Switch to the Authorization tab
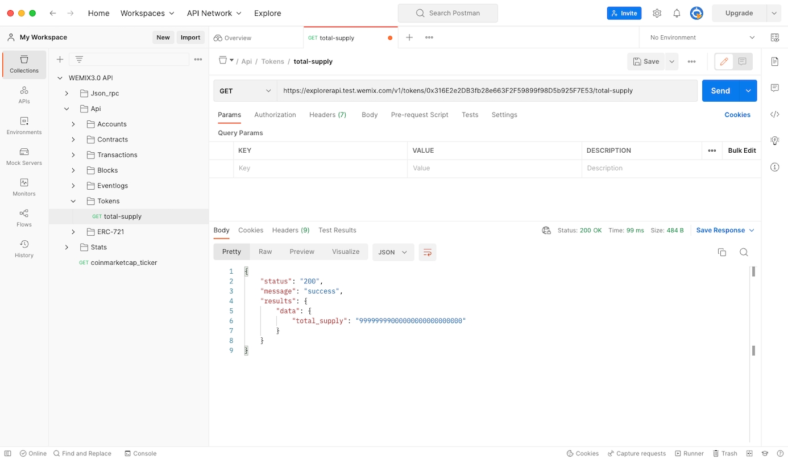Image resolution: width=788 pixels, height=460 pixels. 275,115
